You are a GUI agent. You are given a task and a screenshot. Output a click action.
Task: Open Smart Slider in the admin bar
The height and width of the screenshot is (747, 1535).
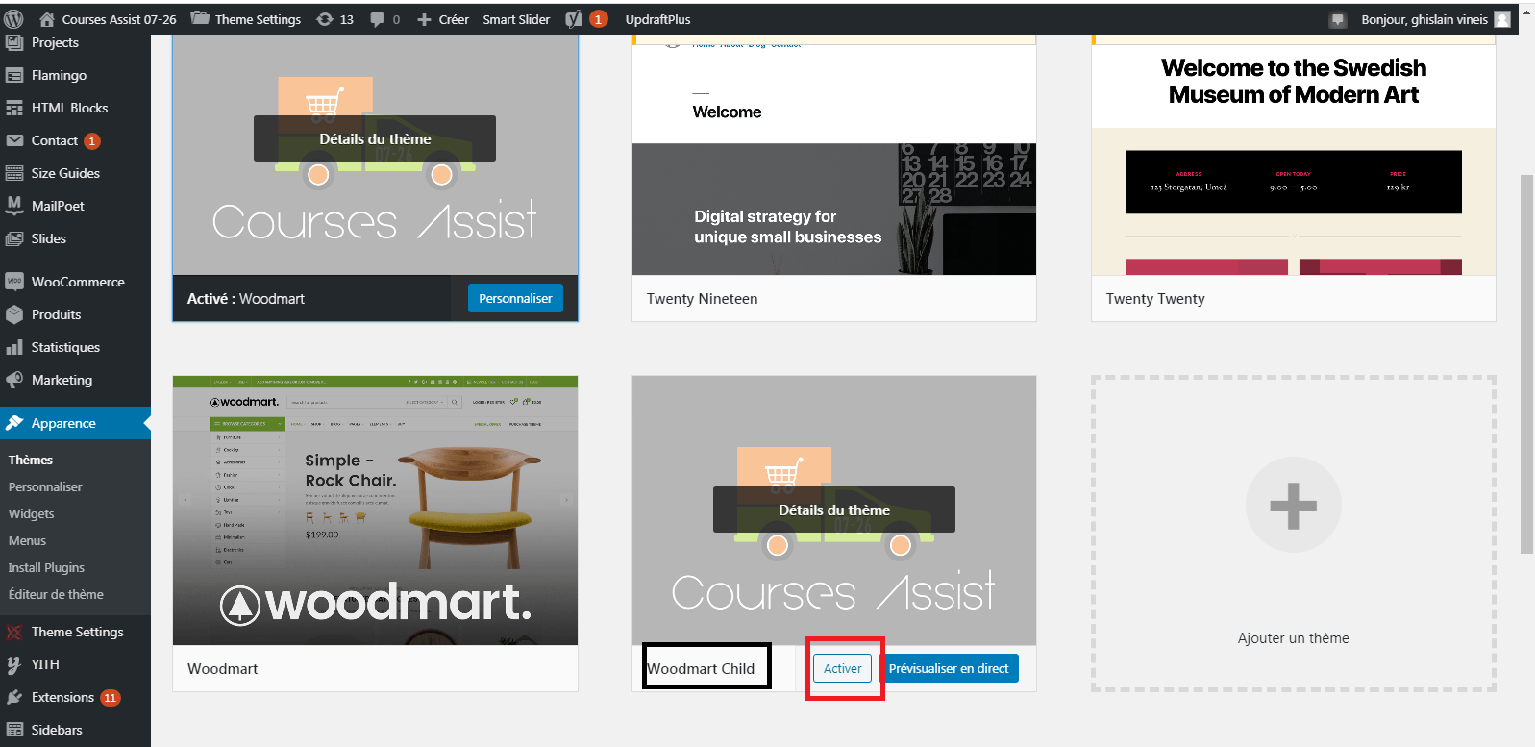tap(516, 19)
